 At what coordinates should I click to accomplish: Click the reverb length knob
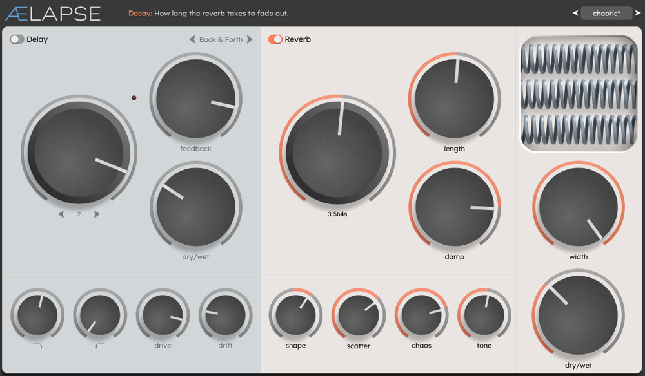pos(454,97)
